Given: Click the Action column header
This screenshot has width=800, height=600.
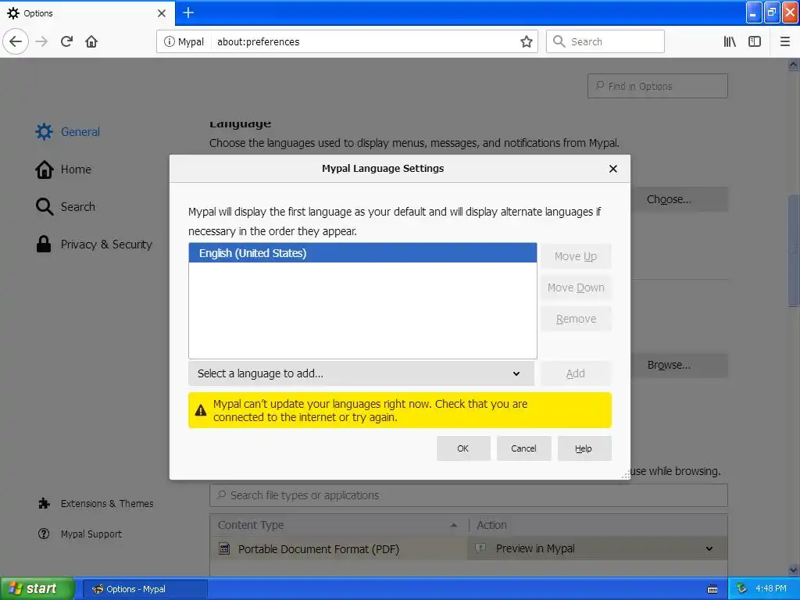Looking at the screenshot, I should click(598, 525).
